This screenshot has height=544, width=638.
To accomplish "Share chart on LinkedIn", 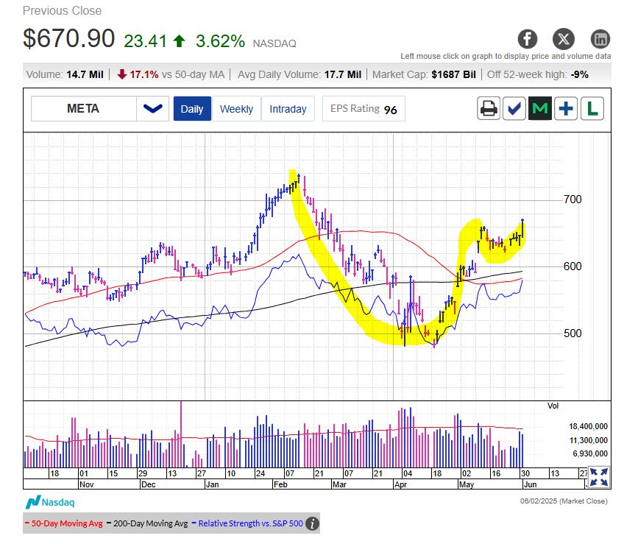I will (600, 39).
